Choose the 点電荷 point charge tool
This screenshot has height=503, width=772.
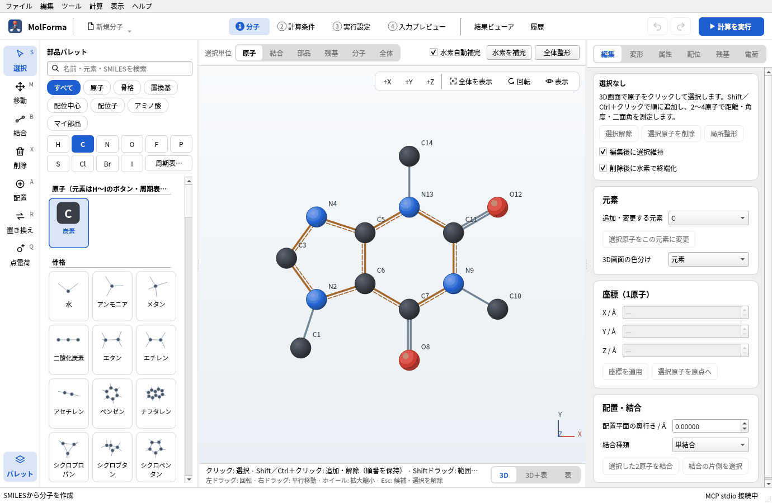coord(20,255)
